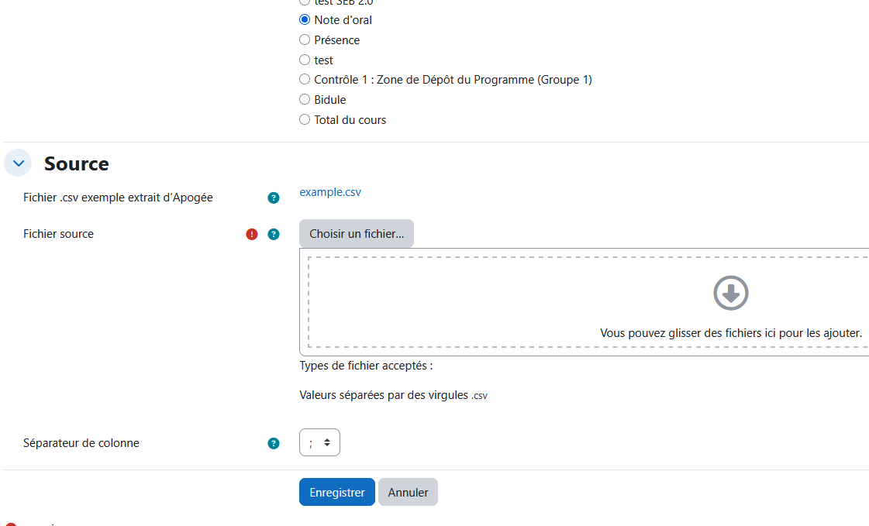Click the red required-field icon near Fichier source
This screenshot has width=869, height=526.
click(251, 233)
